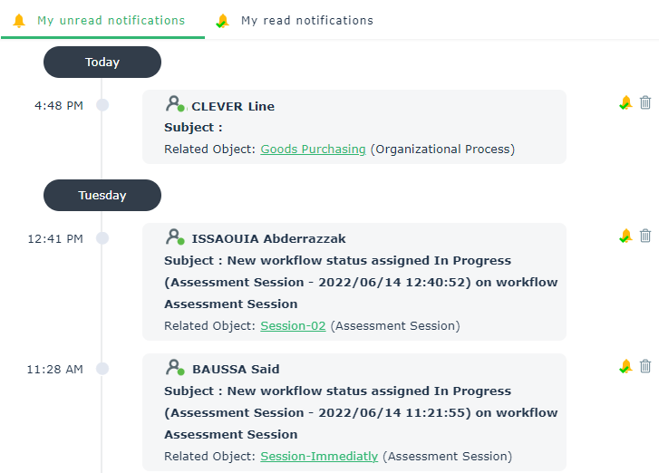The height and width of the screenshot is (473, 659).
Task: Mark CLEVER Line notification as read
Action: click(x=625, y=103)
